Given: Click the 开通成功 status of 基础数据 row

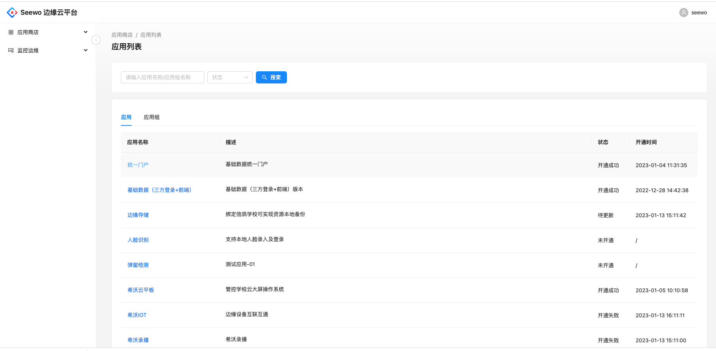Looking at the screenshot, I should [x=608, y=190].
